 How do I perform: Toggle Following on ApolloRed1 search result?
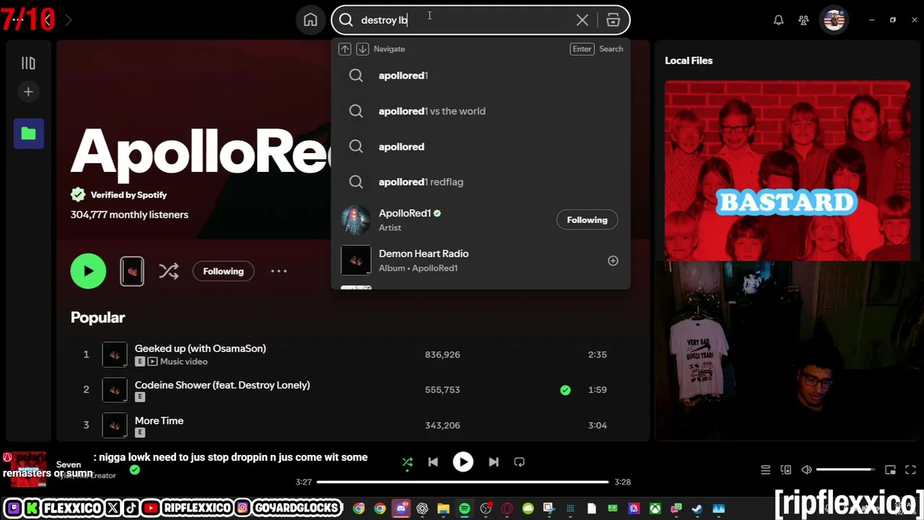click(587, 220)
